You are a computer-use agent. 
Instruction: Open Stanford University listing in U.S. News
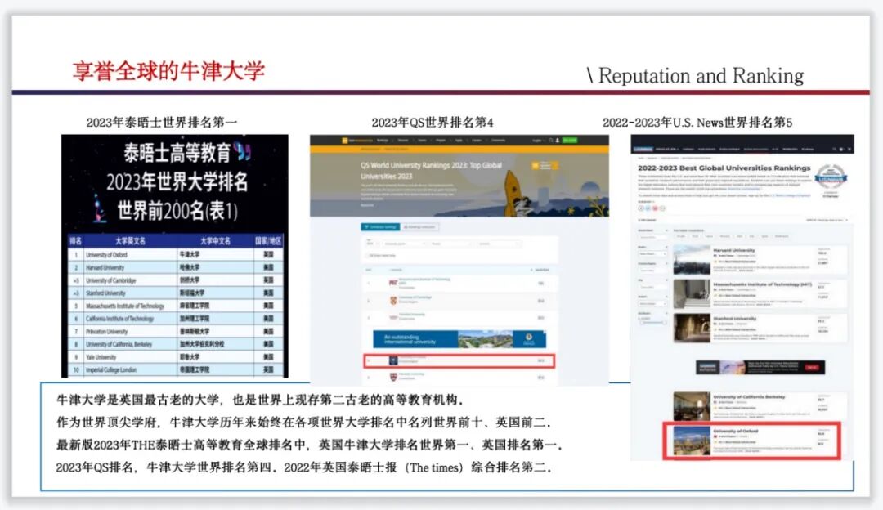pos(760,329)
